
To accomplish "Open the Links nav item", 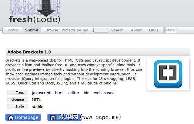I will (153, 30).
